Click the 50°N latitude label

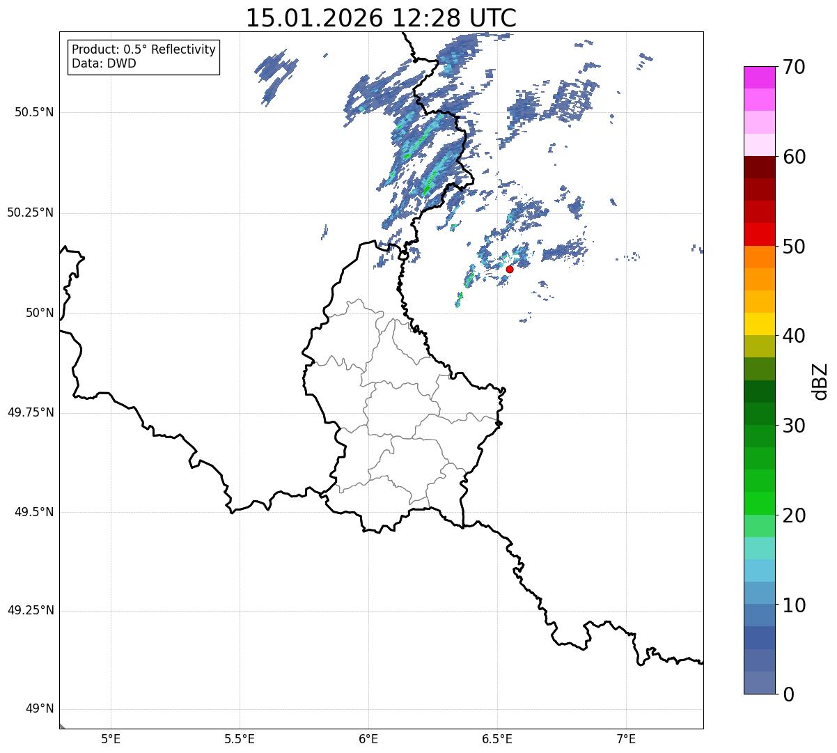point(40,313)
